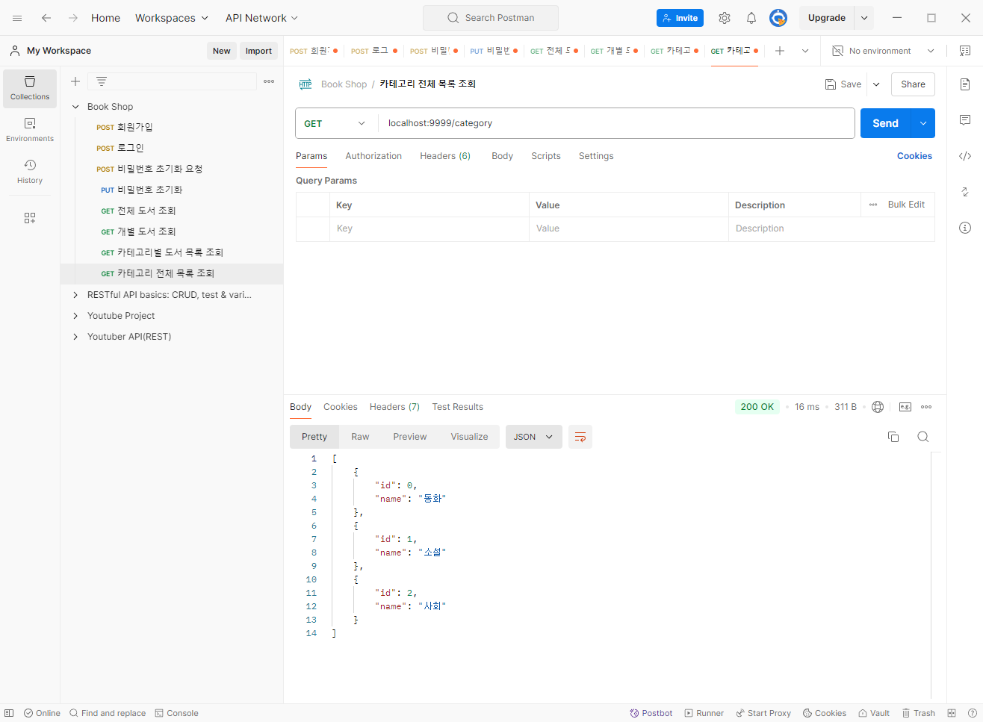Open the No environment dropdown
The width and height of the screenshot is (983, 722).
(x=884, y=51)
